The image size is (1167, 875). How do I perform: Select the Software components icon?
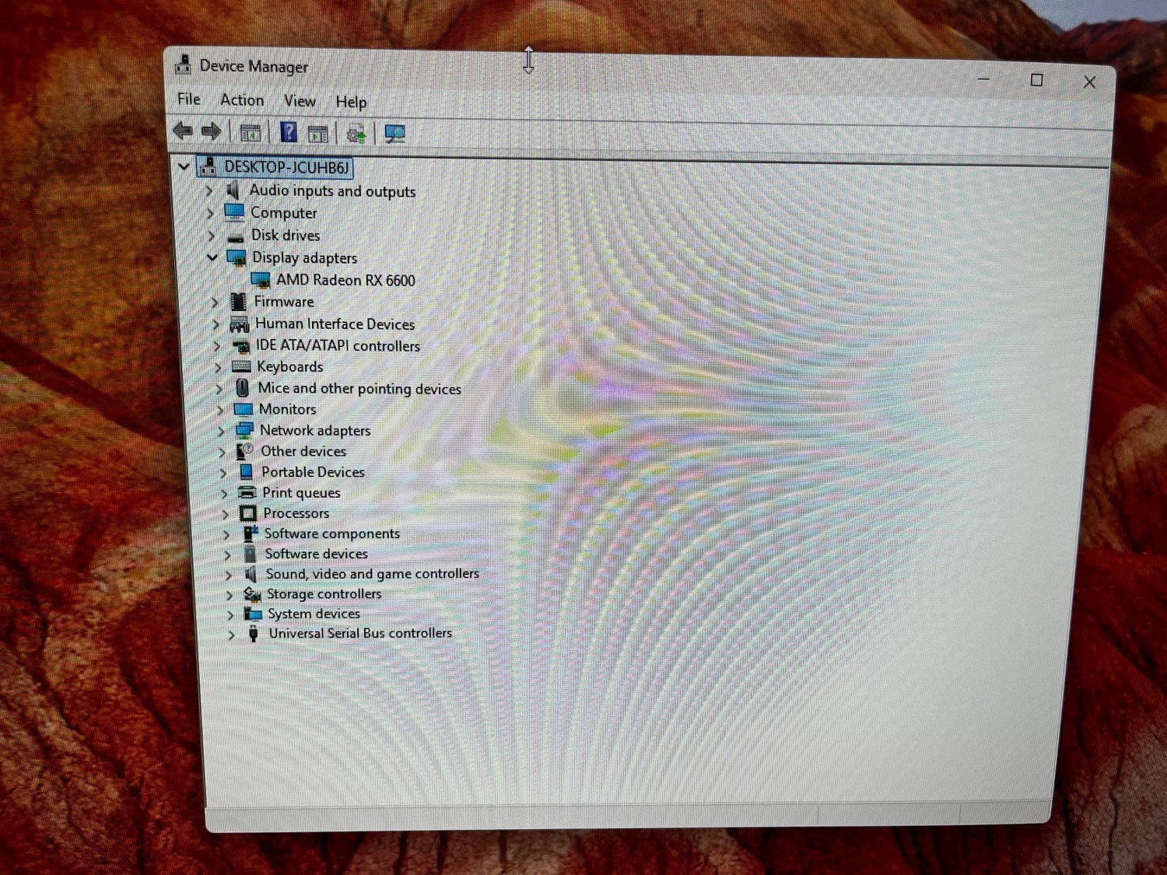tap(250, 534)
